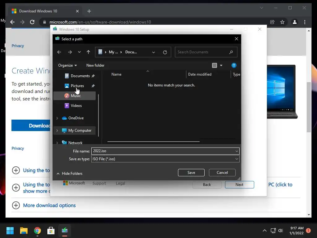This screenshot has width=317, height=238.
Task: Click the Privacy link near page top
Action: (18, 46)
